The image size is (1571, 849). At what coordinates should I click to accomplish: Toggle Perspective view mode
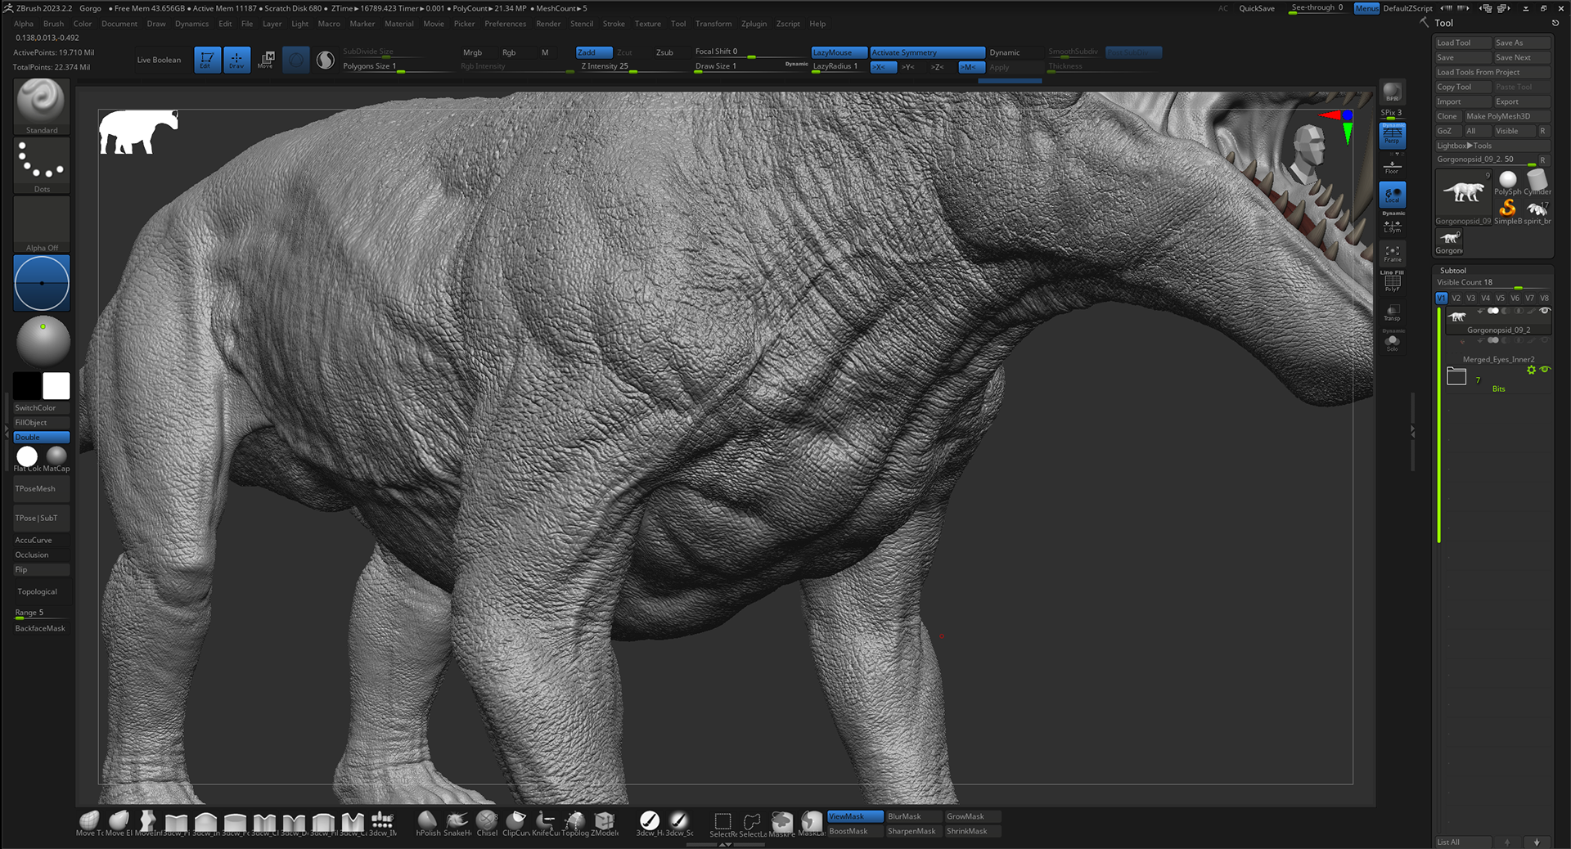click(1392, 135)
